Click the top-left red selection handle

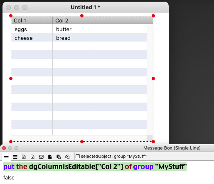pos(11,16)
